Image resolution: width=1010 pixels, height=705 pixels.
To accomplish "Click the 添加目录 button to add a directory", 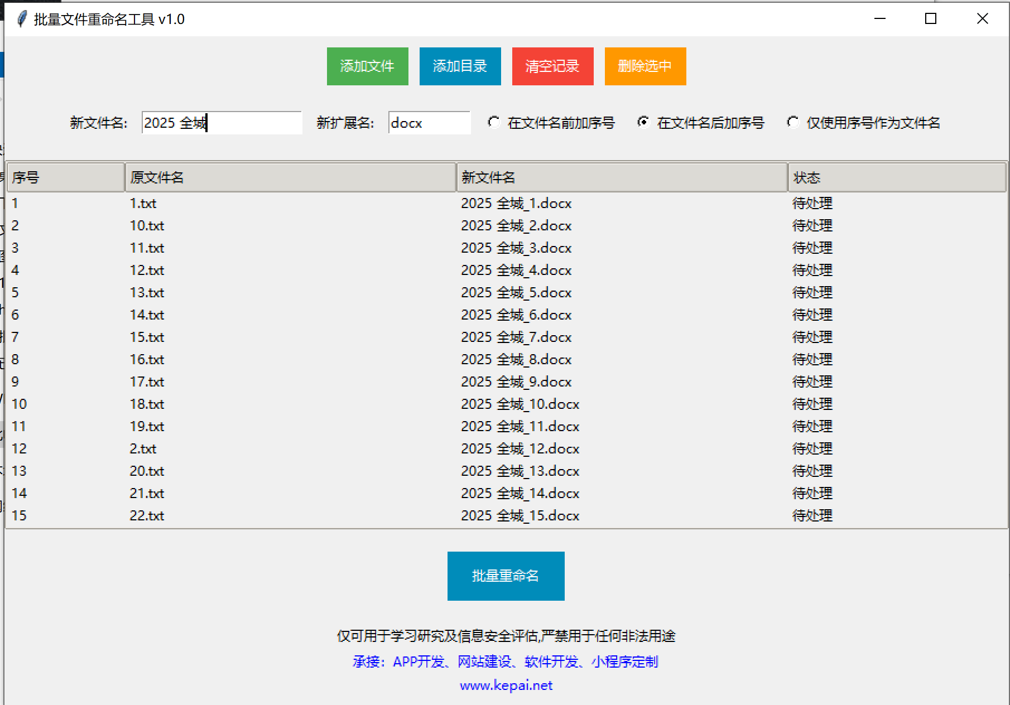I will tap(460, 66).
